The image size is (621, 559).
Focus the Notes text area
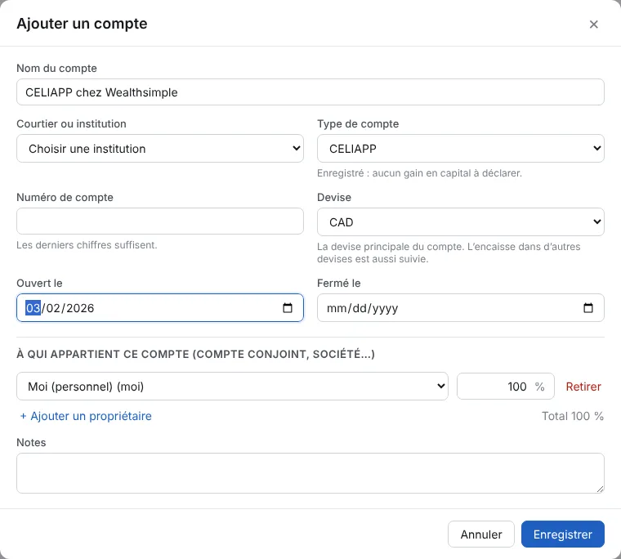tap(310, 473)
